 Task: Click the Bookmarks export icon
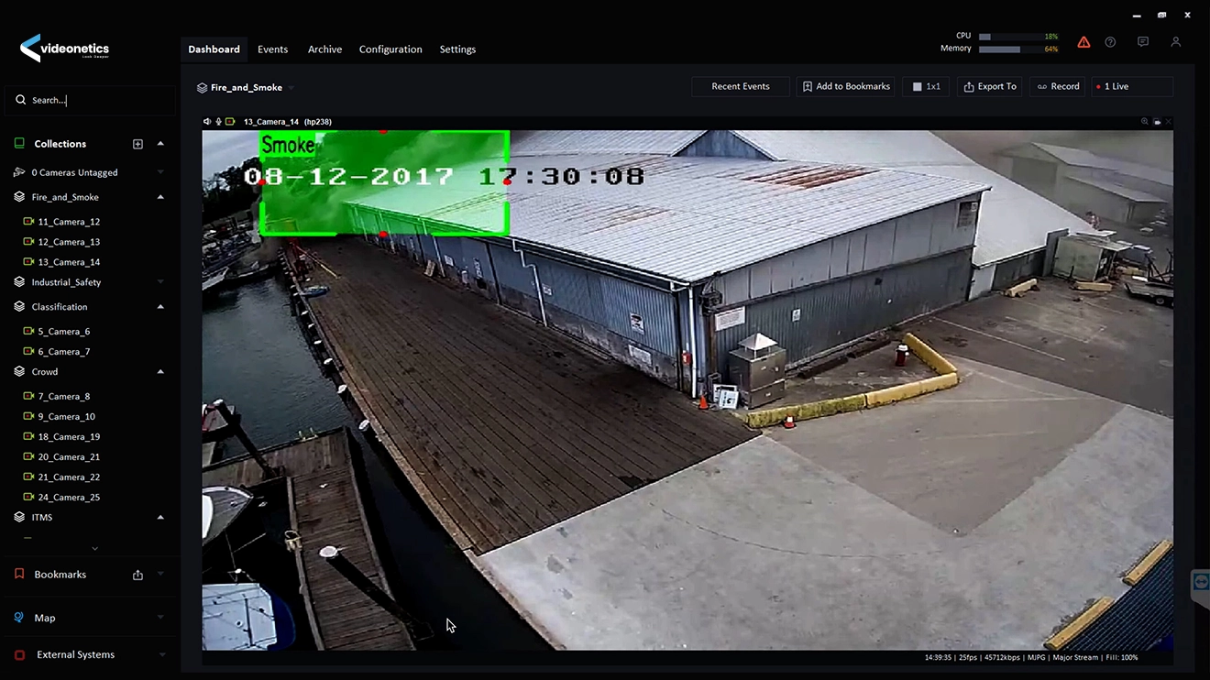[137, 575]
